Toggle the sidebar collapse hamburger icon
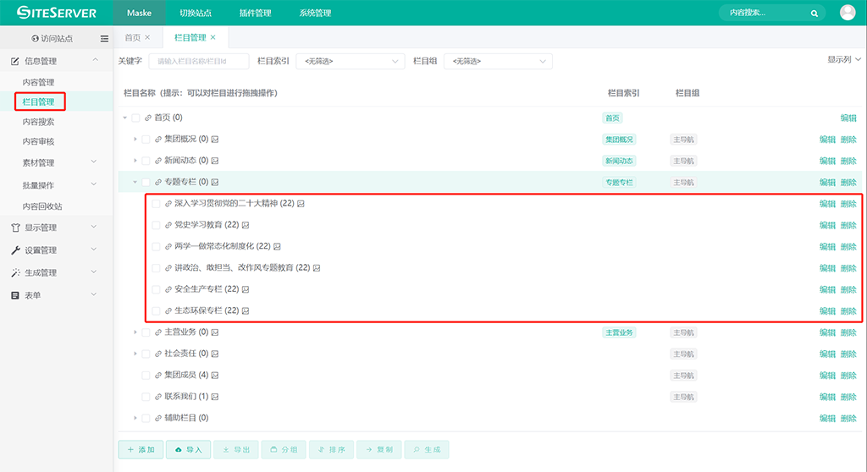Image resolution: width=867 pixels, height=472 pixels. 104,39
